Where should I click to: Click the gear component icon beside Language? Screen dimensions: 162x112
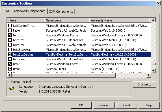coord(12,88)
